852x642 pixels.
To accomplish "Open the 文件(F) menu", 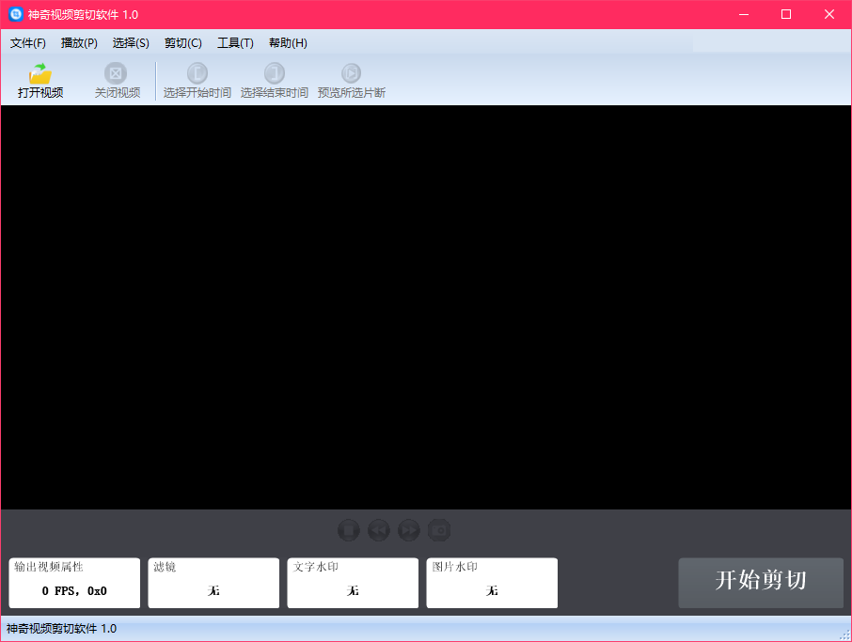I will [x=28, y=42].
